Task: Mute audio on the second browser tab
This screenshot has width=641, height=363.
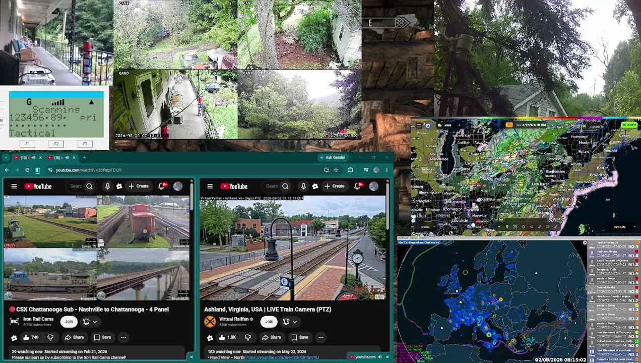Action: (x=67, y=158)
